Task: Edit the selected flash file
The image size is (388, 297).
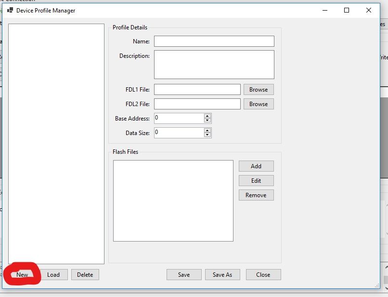Action: [x=256, y=181]
